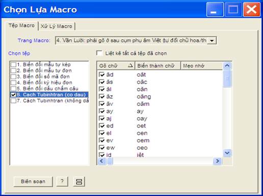Viewport: 263px width, 196px height.
Task: Select the text oet in the list
Action: pyautogui.click(x=141, y=126)
